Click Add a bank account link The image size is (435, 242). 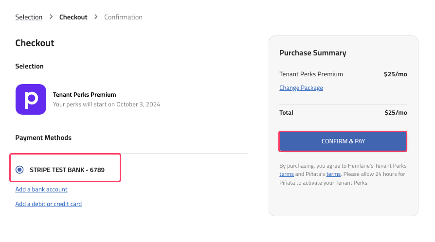[41, 190]
